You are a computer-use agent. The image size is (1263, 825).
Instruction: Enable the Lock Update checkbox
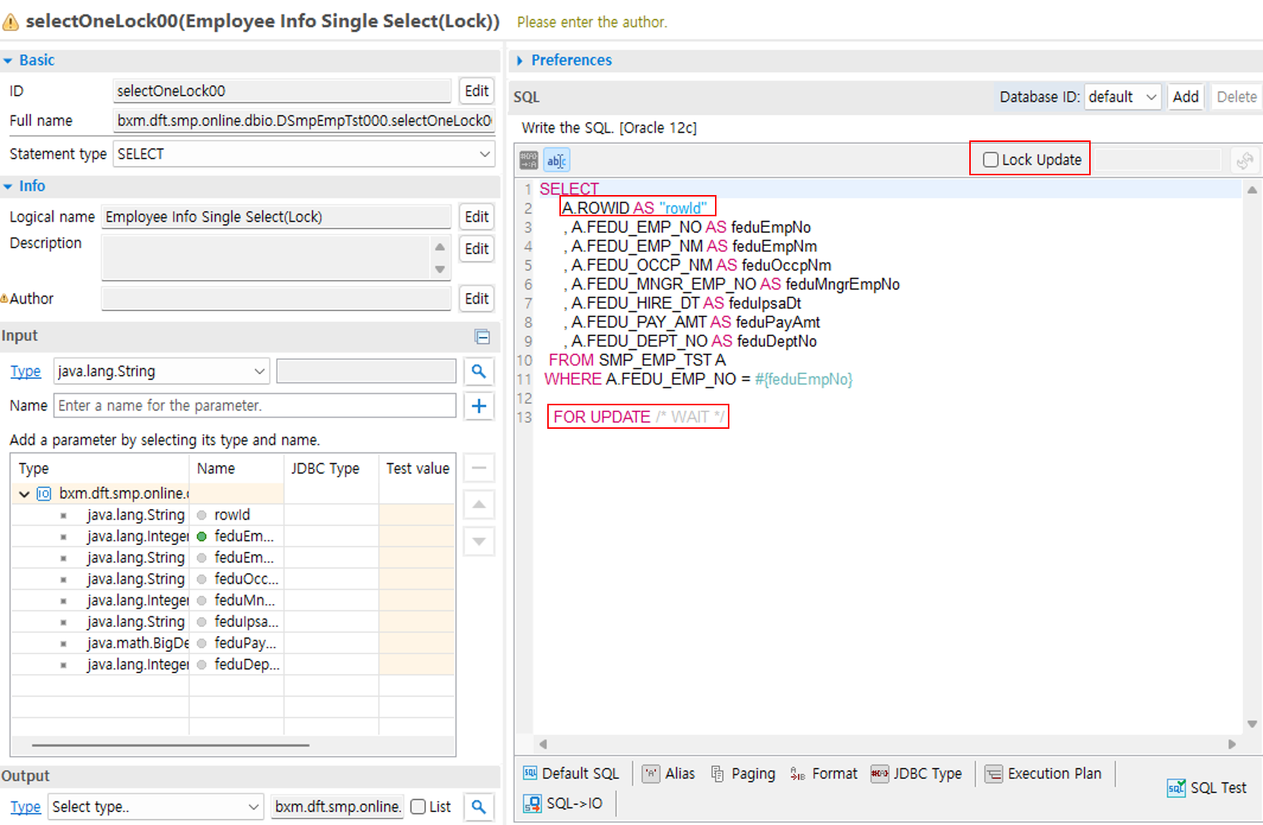[991, 159]
